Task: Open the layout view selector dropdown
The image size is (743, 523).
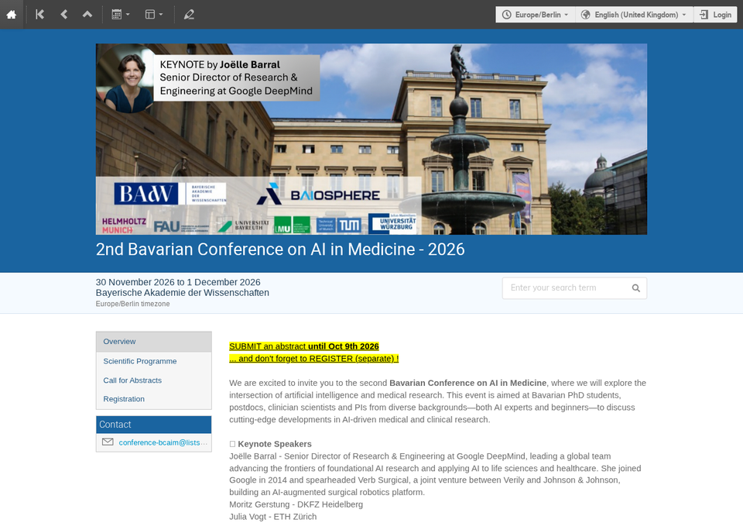Action: point(153,15)
